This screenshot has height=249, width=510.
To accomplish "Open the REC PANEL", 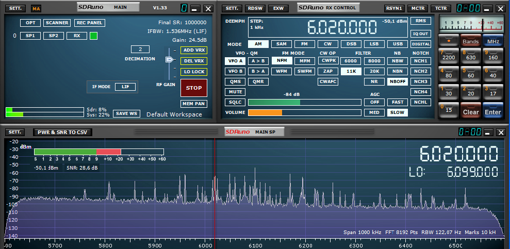I will pyautogui.click(x=90, y=23).
